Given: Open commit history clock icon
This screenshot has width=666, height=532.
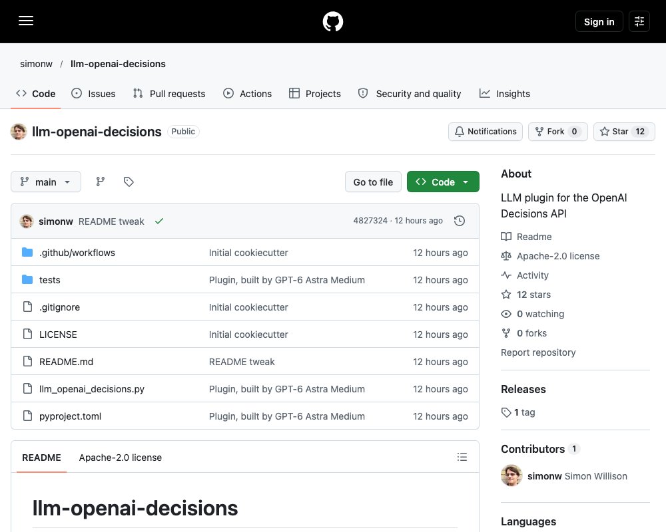Looking at the screenshot, I should [x=459, y=221].
